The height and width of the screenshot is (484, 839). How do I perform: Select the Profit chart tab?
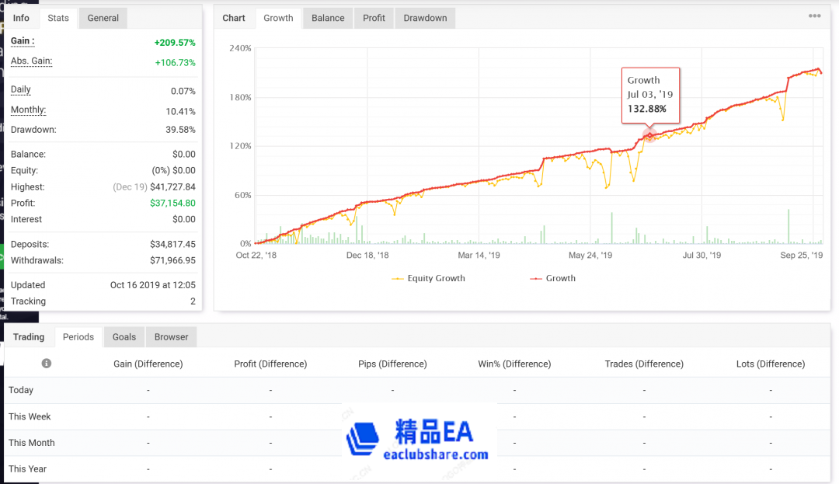coord(374,17)
